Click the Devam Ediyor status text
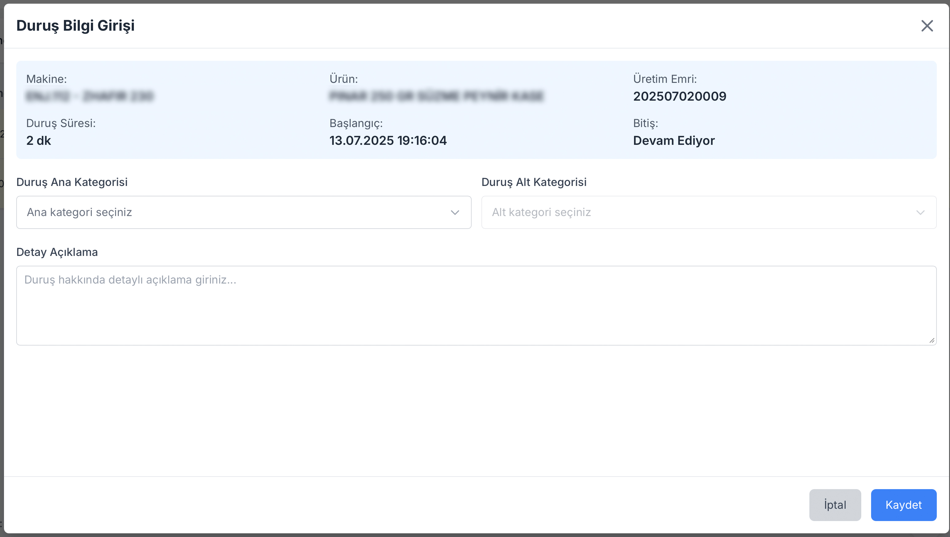The image size is (950, 537). point(674,141)
